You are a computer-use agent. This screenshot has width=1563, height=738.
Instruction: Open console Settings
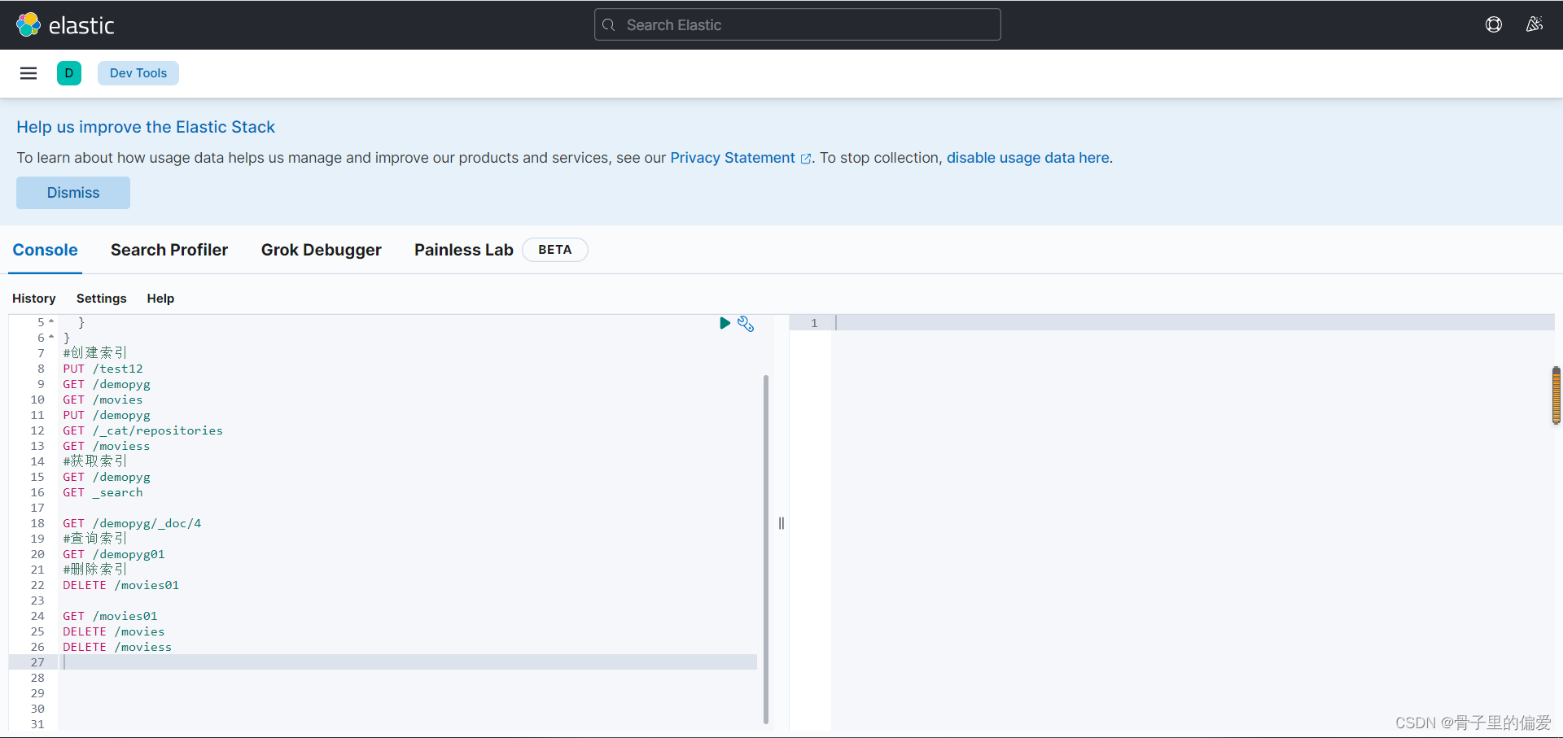tap(102, 299)
